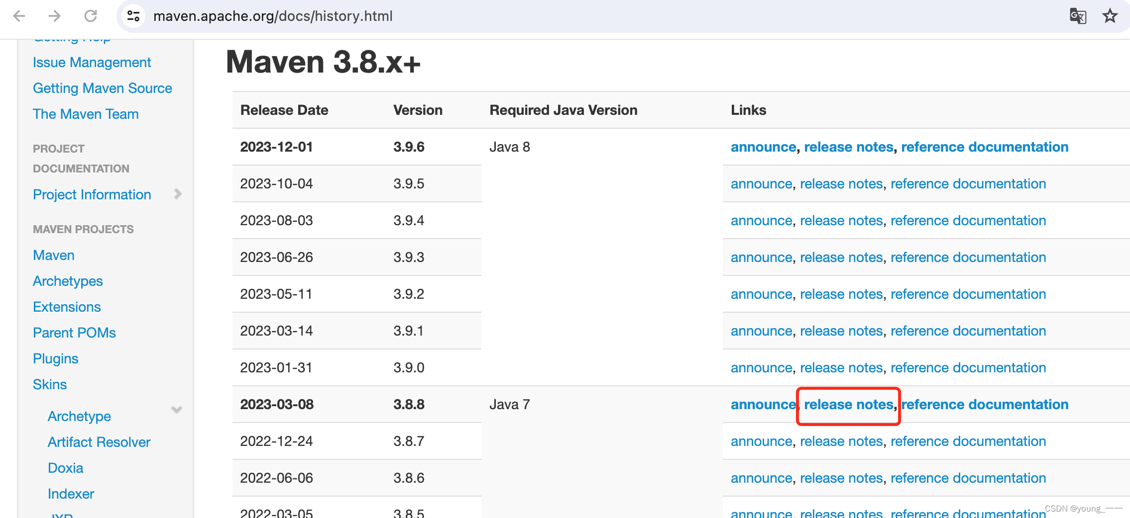The image size is (1130, 518).
Task: Open reference documentation for 3.9.5
Action: tap(968, 184)
